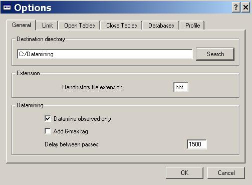Click the Delay between passes field
This screenshot has height=185, width=252.
(x=196, y=144)
